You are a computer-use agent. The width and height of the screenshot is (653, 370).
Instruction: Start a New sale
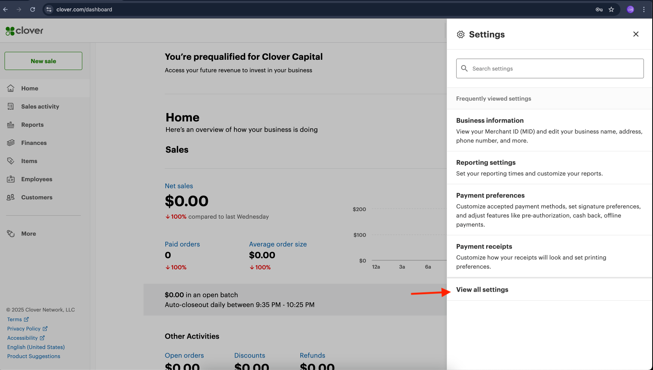click(x=43, y=61)
